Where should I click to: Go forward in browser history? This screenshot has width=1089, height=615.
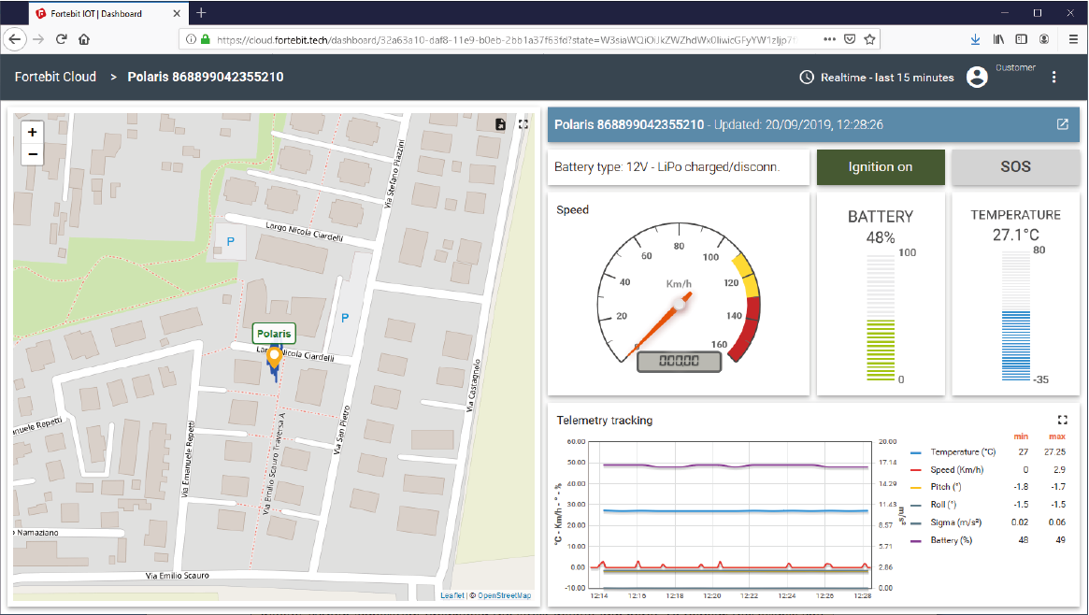pos(38,39)
